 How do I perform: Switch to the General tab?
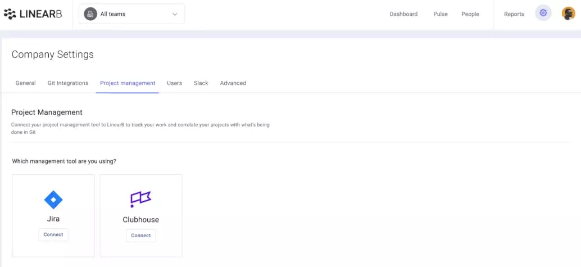pyautogui.click(x=26, y=83)
